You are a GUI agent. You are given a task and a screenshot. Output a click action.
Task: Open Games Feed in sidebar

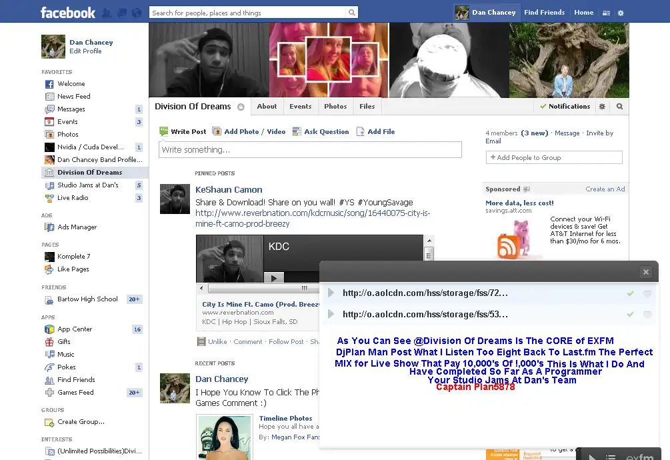pos(75,393)
